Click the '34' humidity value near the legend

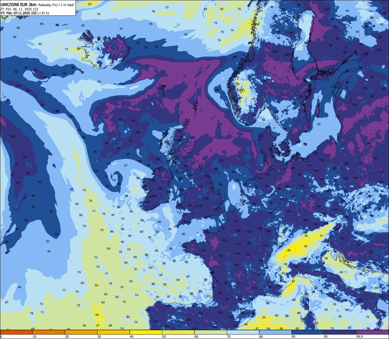click(x=281, y=328)
